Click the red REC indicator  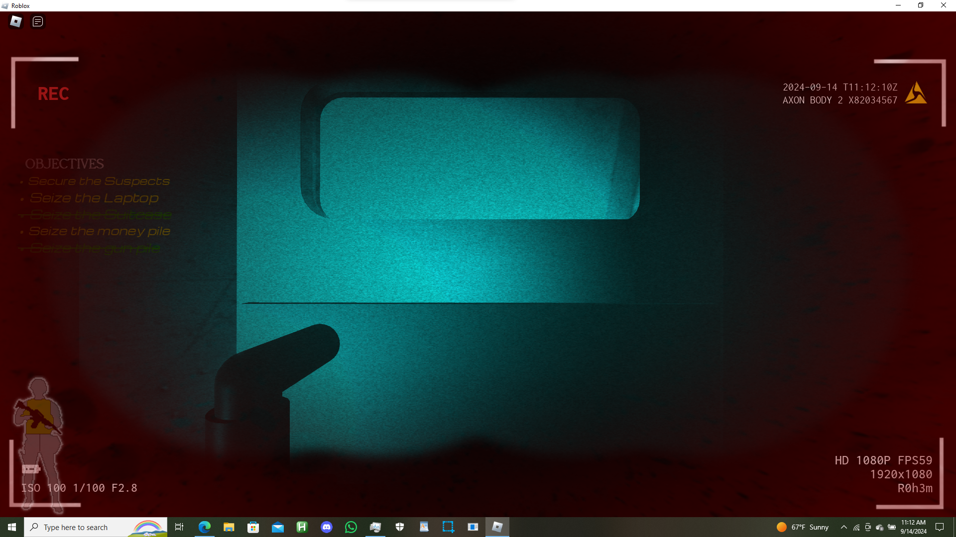click(x=53, y=94)
